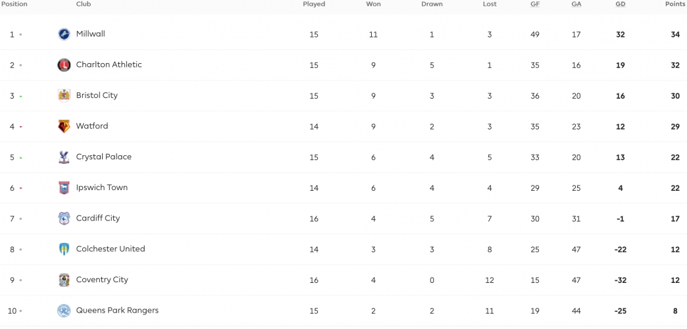Viewport: 687px width, 329px height.
Task: Click the Bristol City crest icon
Action: [64, 95]
